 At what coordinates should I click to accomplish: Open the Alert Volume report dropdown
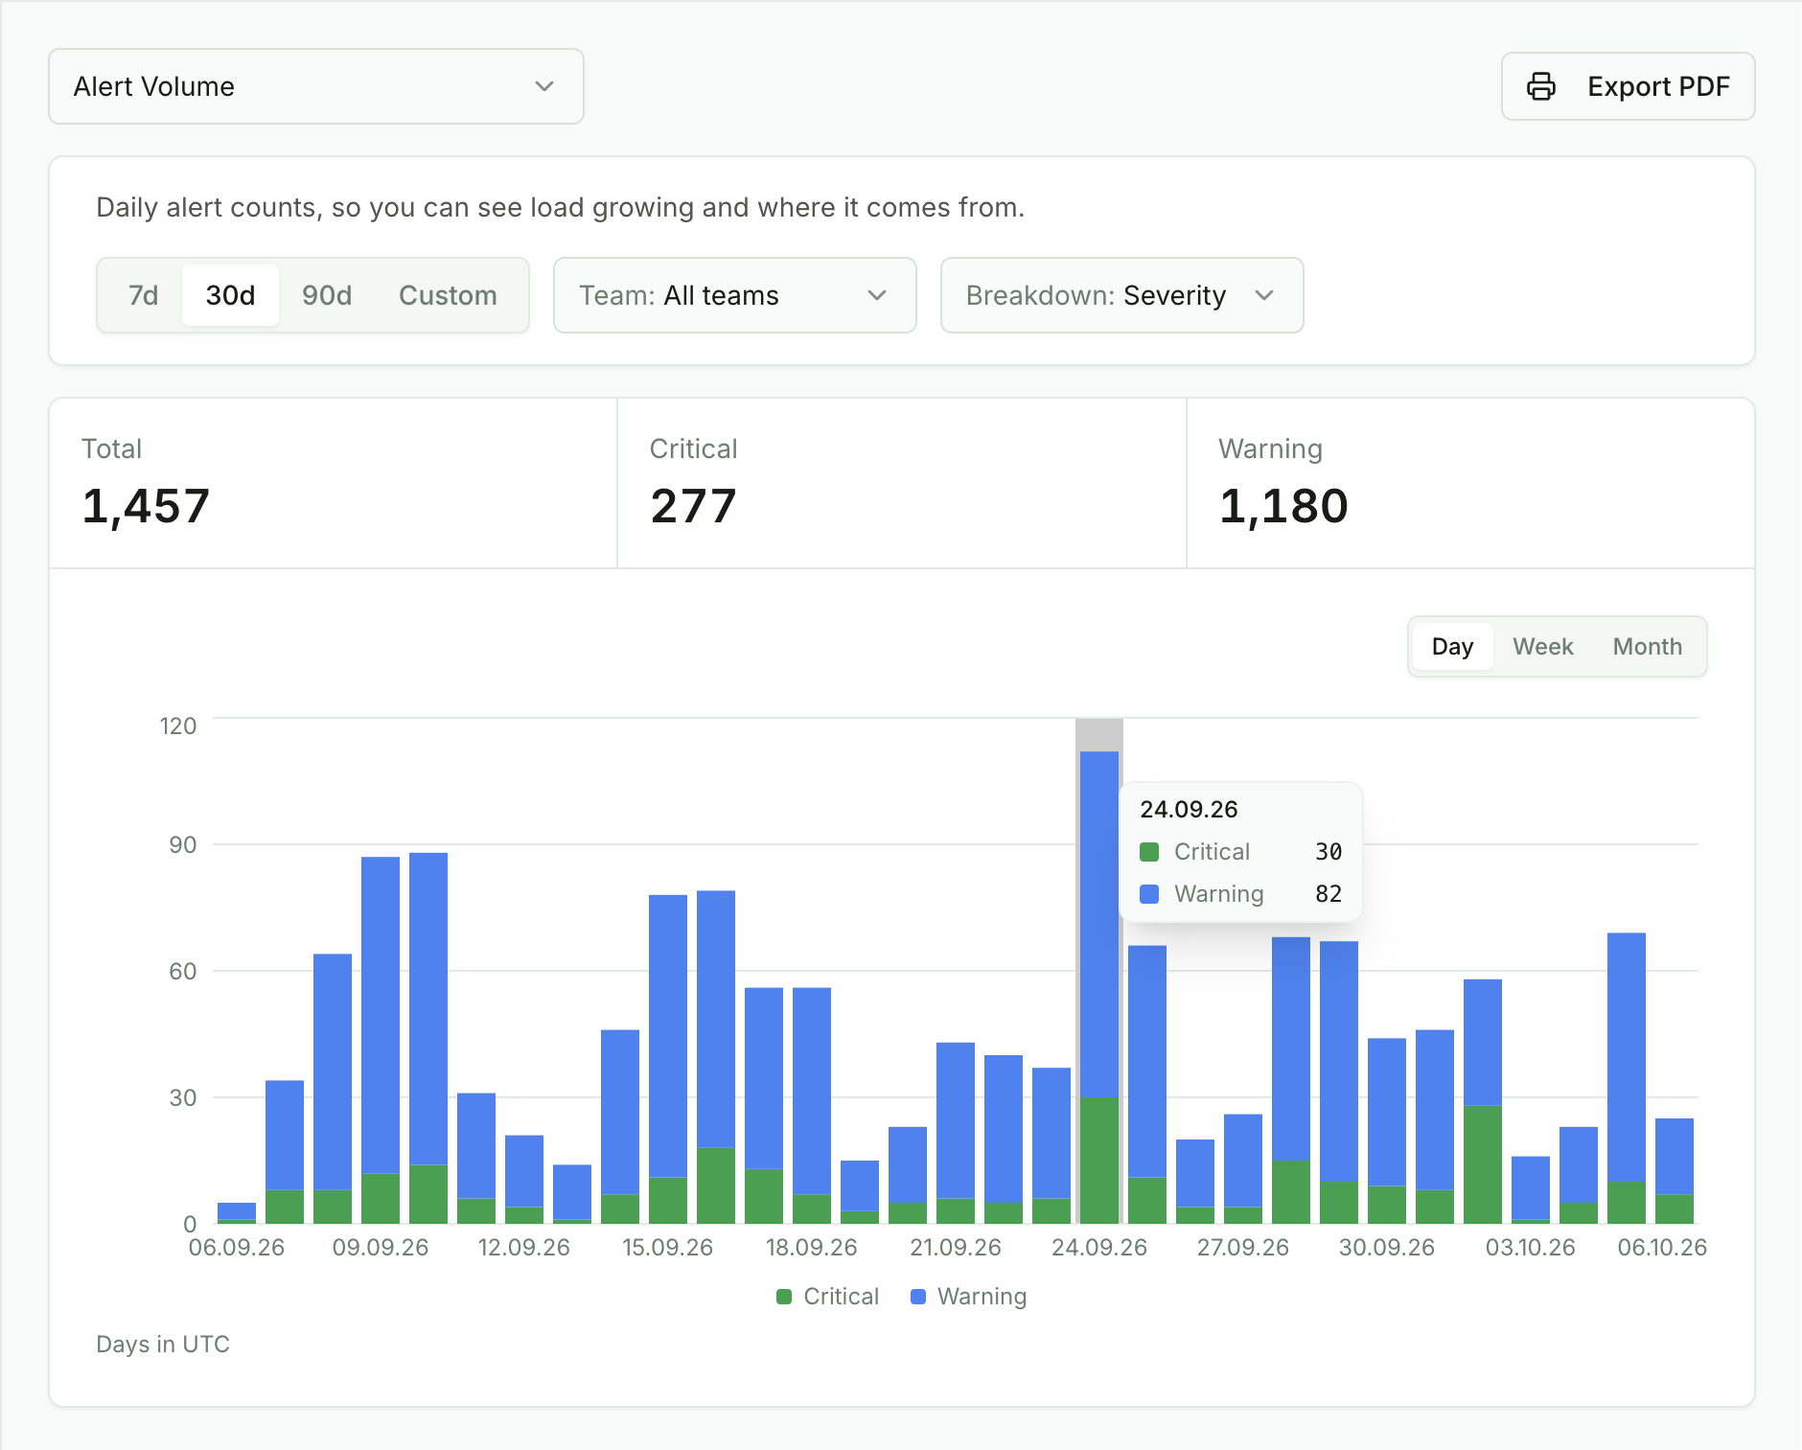316,86
